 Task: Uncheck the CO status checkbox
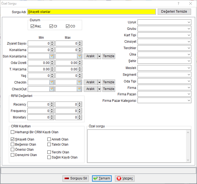68,26
